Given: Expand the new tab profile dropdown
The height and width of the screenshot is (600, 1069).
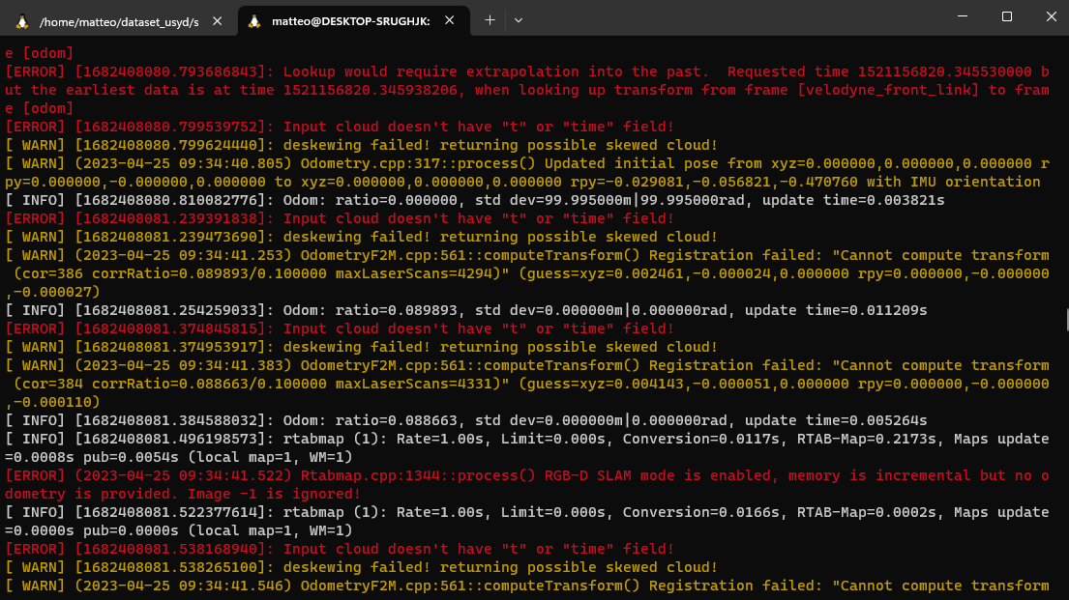Looking at the screenshot, I should 519,20.
